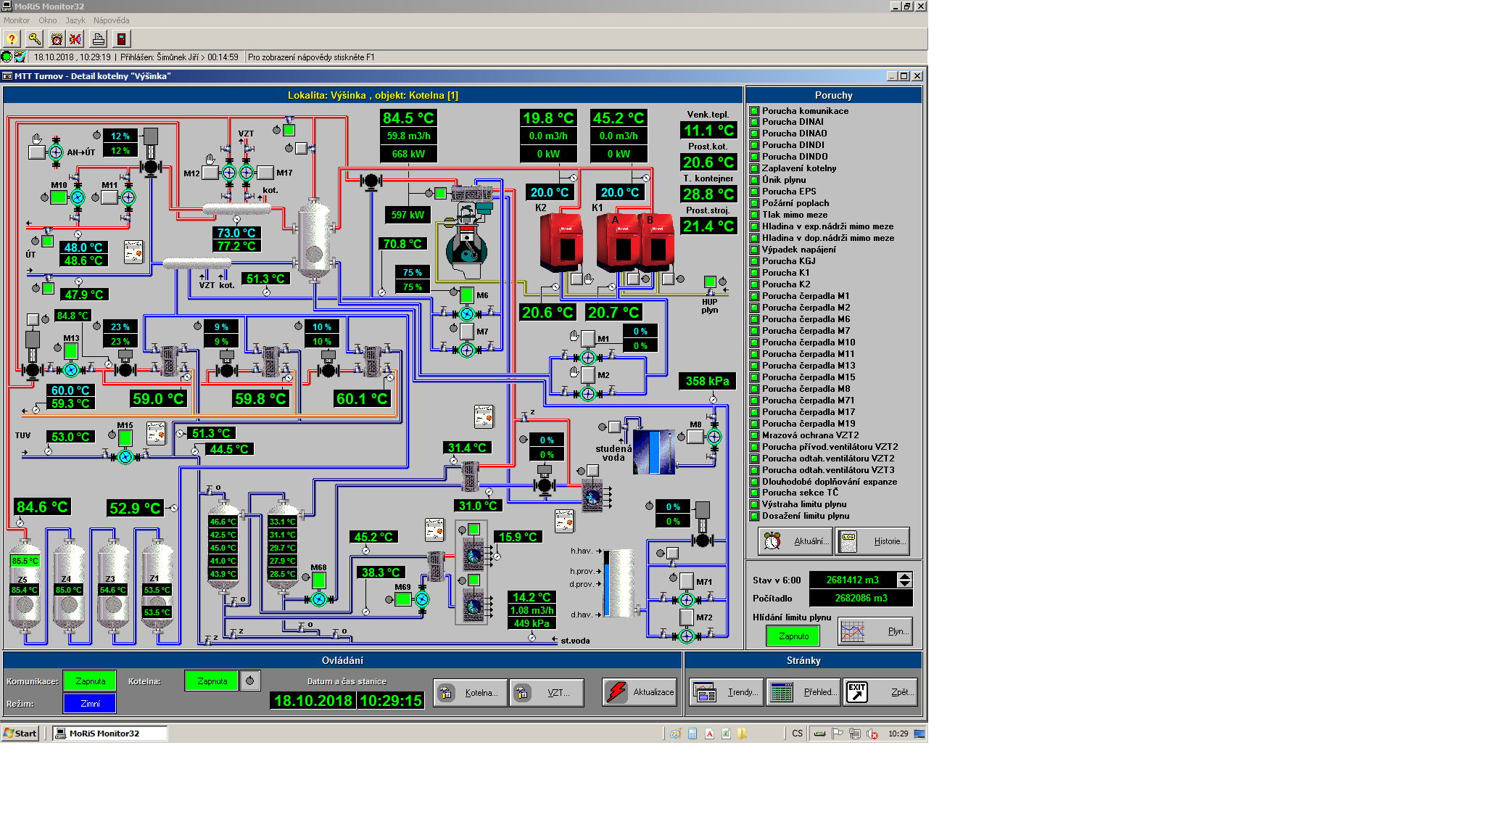The width and height of the screenshot is (1488, 838).
Task: Click the red door exit icon
Action: coord(121,39)
